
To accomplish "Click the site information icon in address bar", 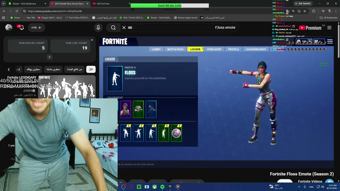I will (x=24, y=11).
